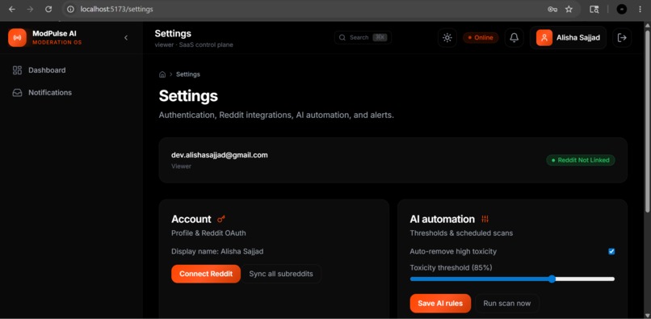Click the Settings breadcrumb text
The height and width of the screenshot is (319, 651).
[188, 74]
